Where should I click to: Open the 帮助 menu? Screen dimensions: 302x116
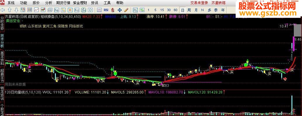[x=120, y=3]
